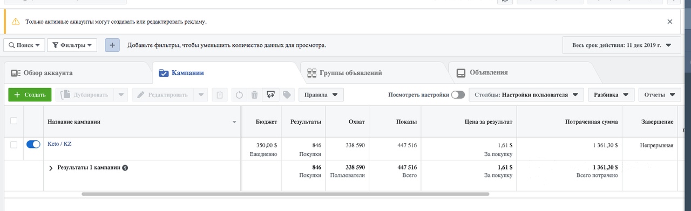Viewport: 691px width, 211px height.
Task: Open the Правила dropdown
Action: pos(321,95)
